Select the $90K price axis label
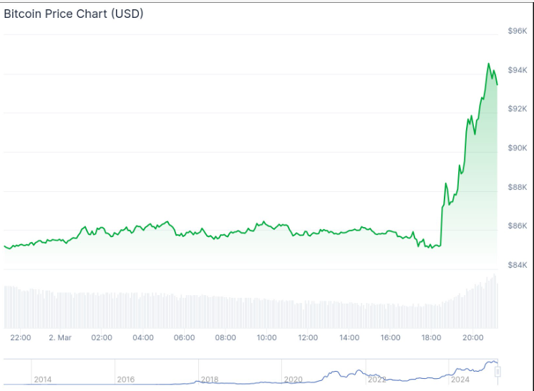 [x=518, y=148]
